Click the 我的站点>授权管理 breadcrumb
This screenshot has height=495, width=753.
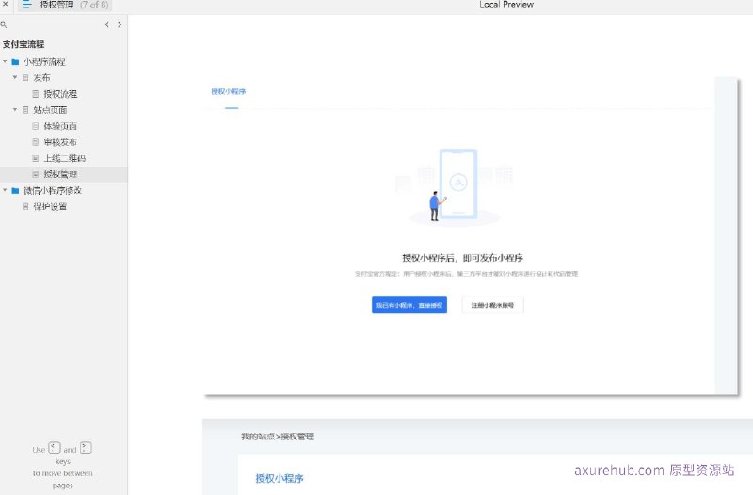278,437
